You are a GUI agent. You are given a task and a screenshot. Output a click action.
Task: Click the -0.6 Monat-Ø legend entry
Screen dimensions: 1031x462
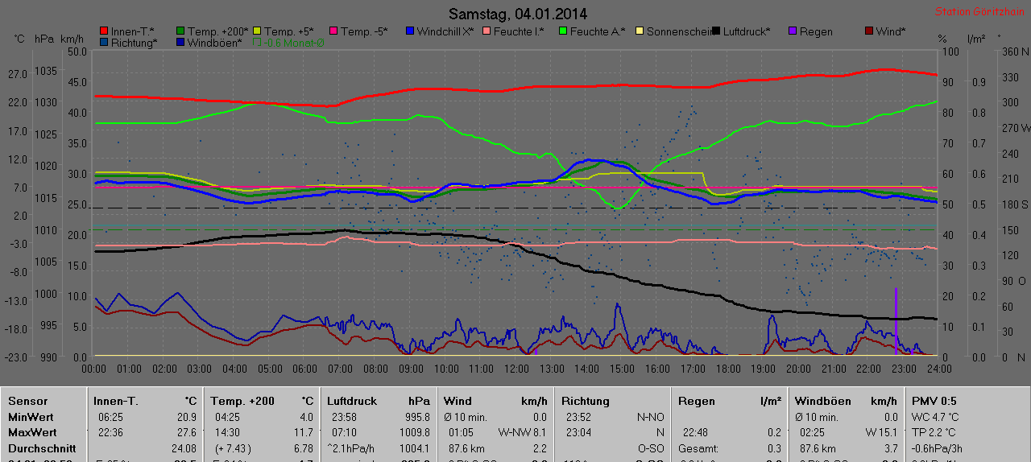pyautogui.click(x=289, y=42)
